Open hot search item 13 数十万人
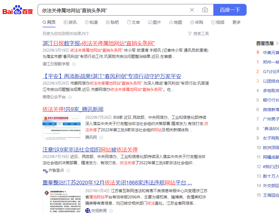 tap(271, 176)
